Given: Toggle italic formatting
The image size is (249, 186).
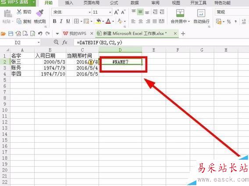Looking at the screenshot, I should point(61,21).
